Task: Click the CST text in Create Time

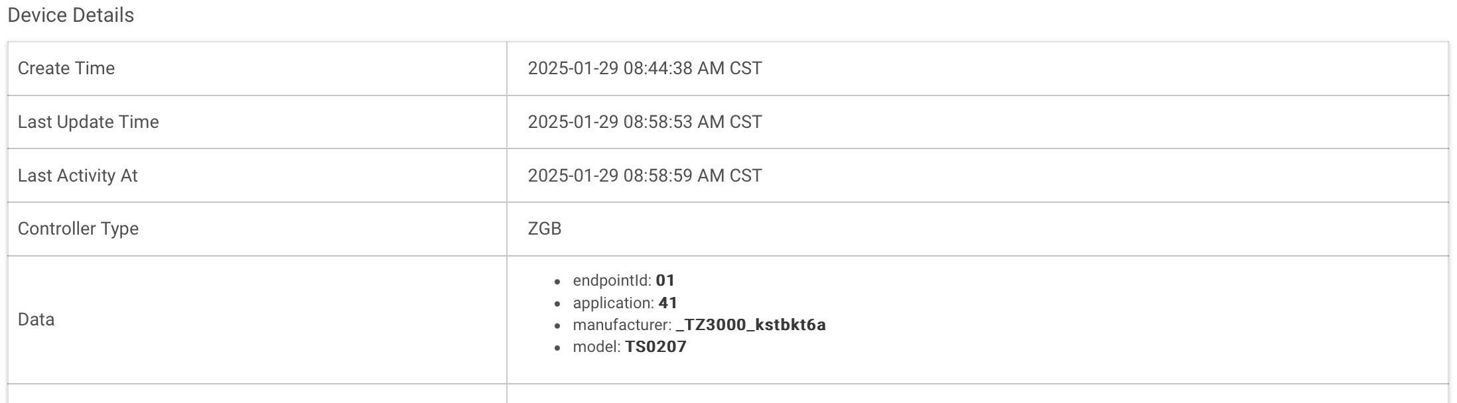Action: tap(746, 68)
